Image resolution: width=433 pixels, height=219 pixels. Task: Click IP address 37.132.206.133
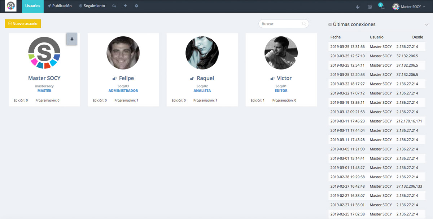click(409, 186)
